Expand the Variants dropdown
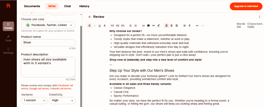 (x=34, y=100)
